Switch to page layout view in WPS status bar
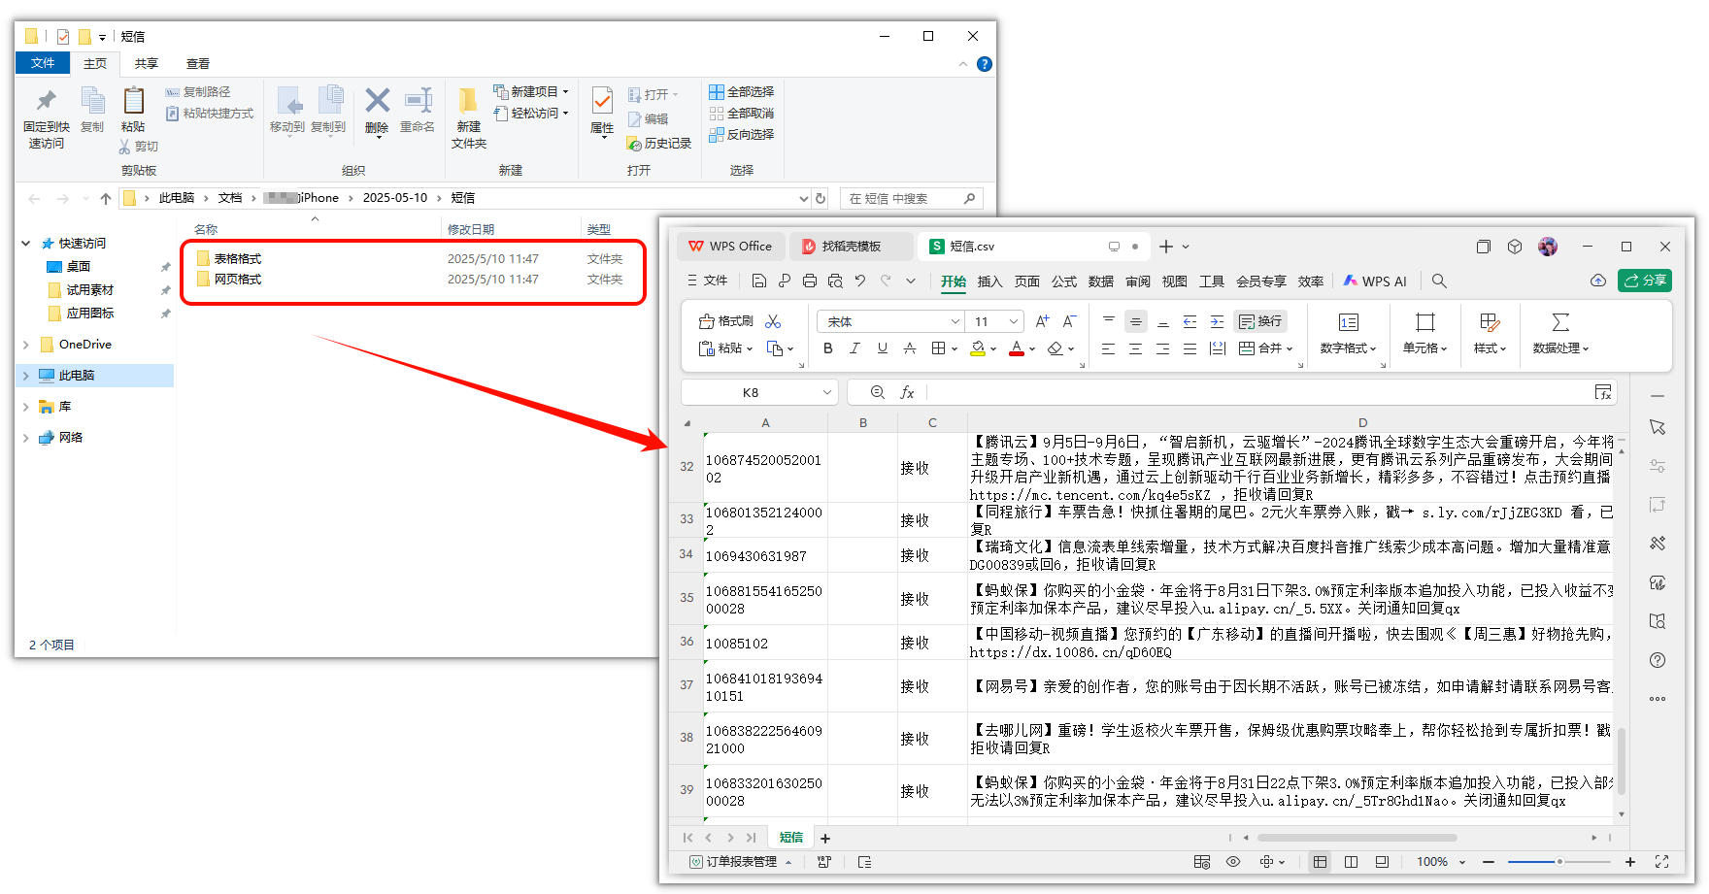1709x894 pixels. coord(1382,861)
